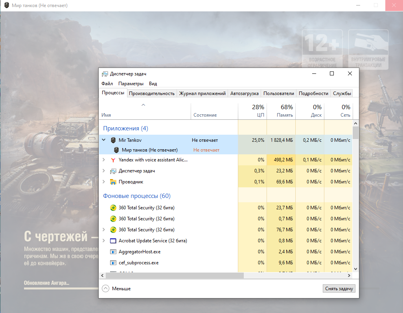
Task: Open the Файл menu
Action: tap(107, 84)
